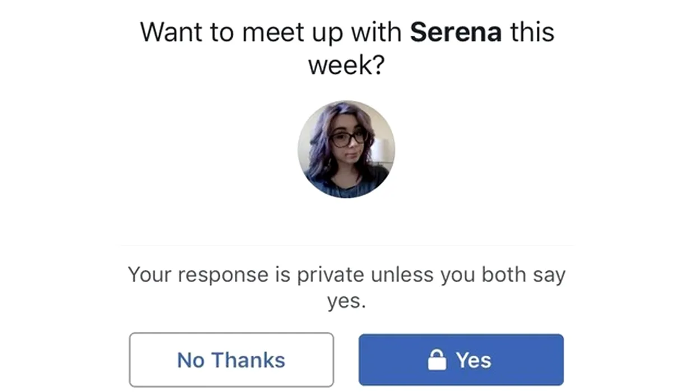
Task: Click the word "week?" in the heading
Action: (346, 66)
